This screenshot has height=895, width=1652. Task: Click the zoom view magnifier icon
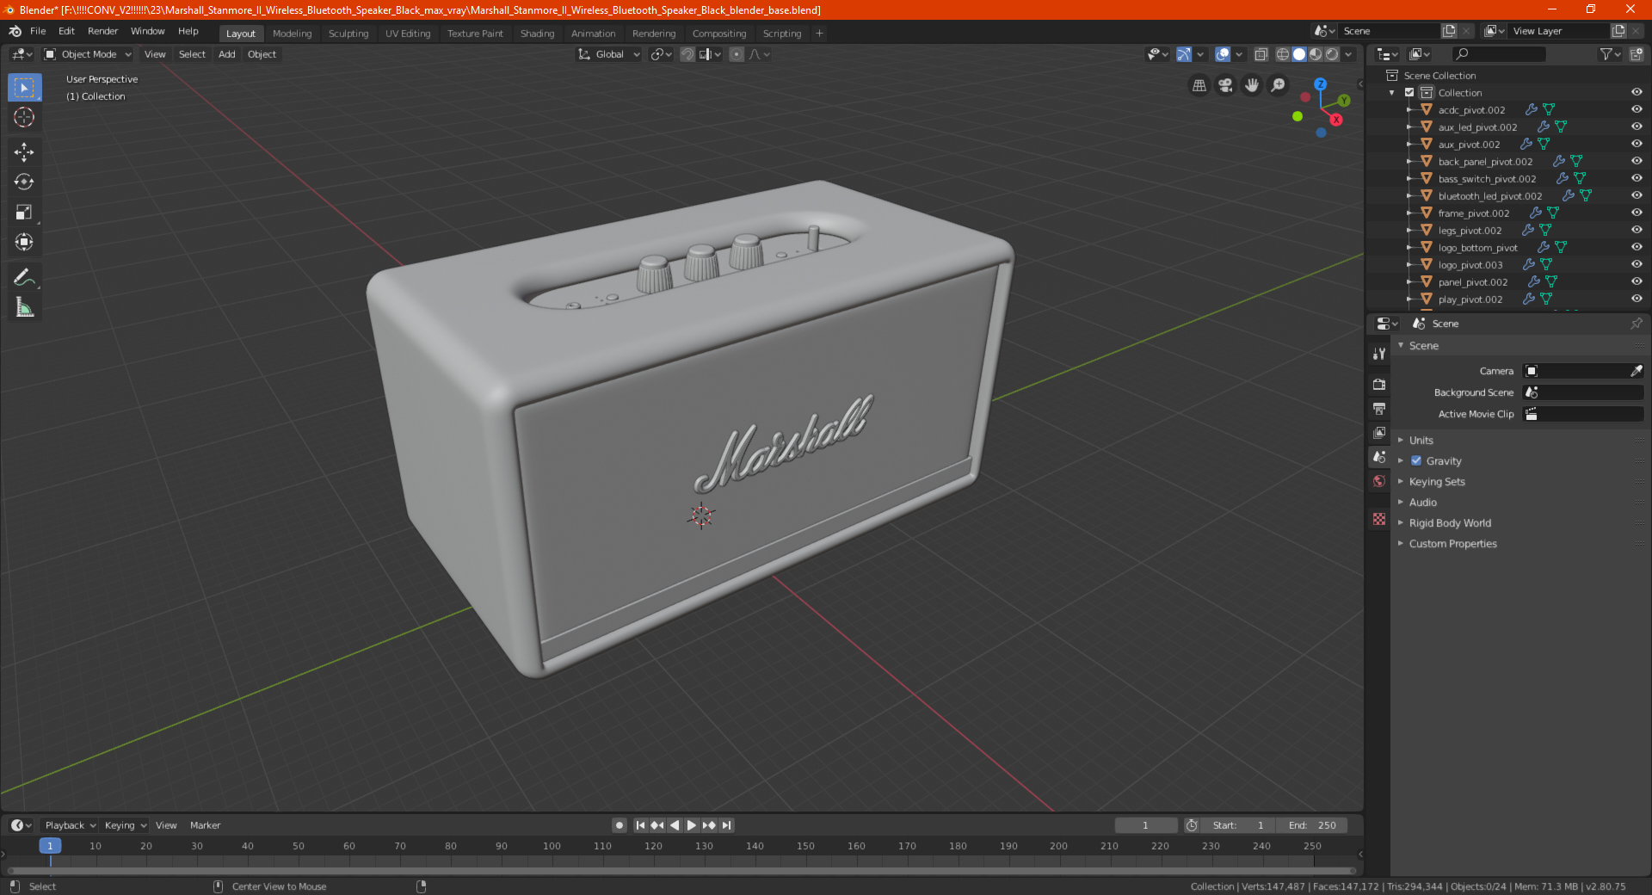coord(1279,85)
